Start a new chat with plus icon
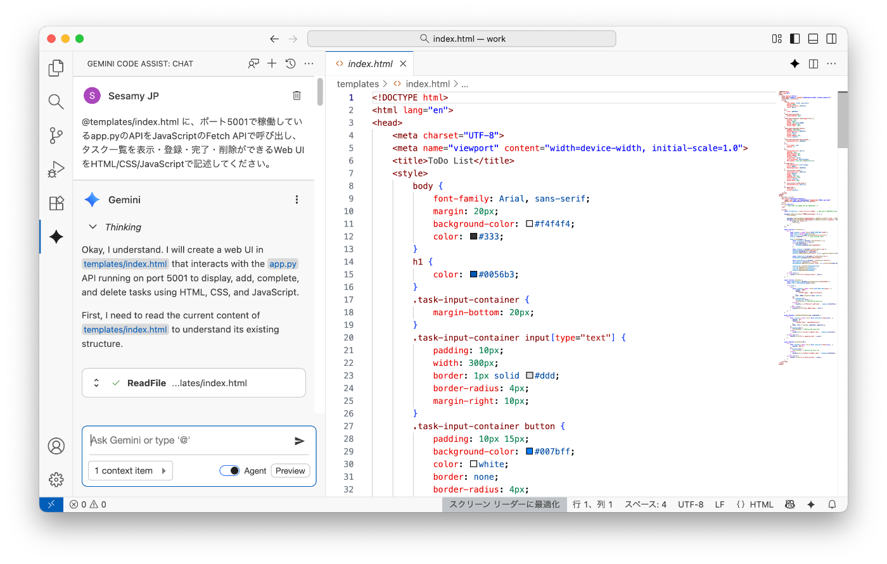Viewport: 887px width, 564px height. click(x=272, y=63)
